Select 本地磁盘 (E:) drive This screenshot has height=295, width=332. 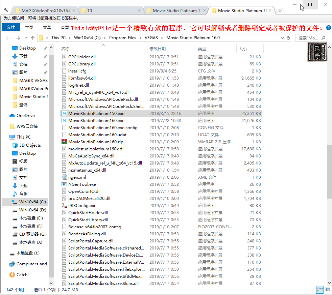[31, 218]
